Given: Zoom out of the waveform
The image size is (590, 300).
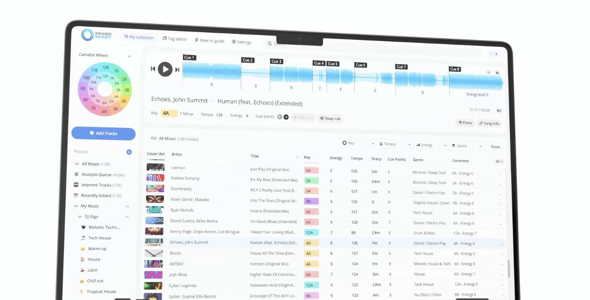Looking at the screenshot, I should 489,72.
